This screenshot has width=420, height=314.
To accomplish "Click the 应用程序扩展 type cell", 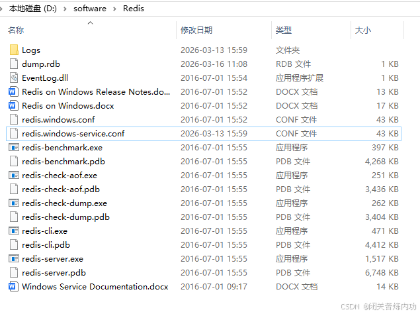I will tap(300, 78).
